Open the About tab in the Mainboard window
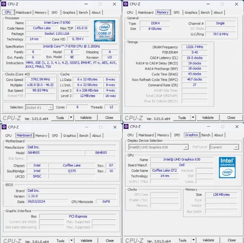This screenshot has width=244, height=243. tap(96, 135)
